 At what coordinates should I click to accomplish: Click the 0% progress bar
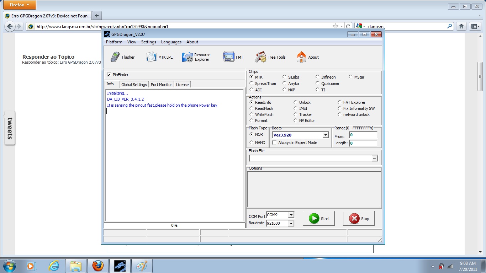click(x=174, y=225)
